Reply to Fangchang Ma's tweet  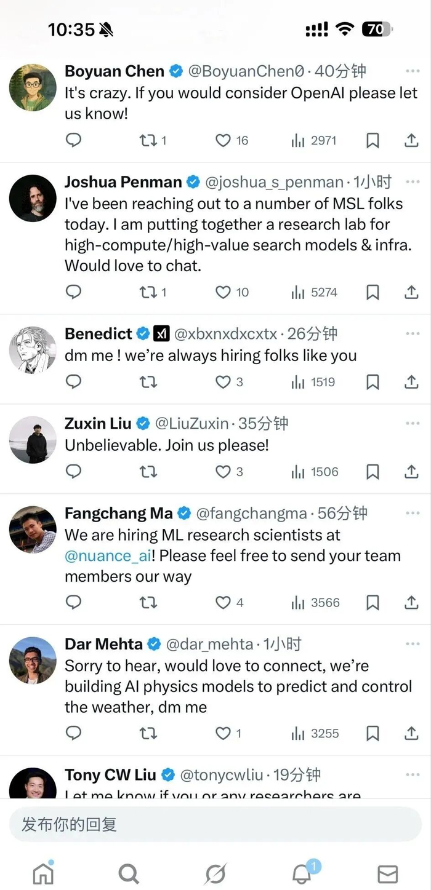click(x=73, y=602)
